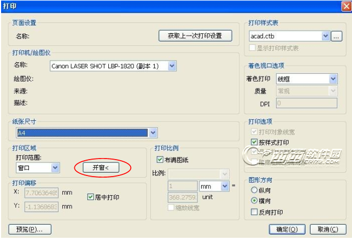Close the 打印 dialog window

coord(347,6)
